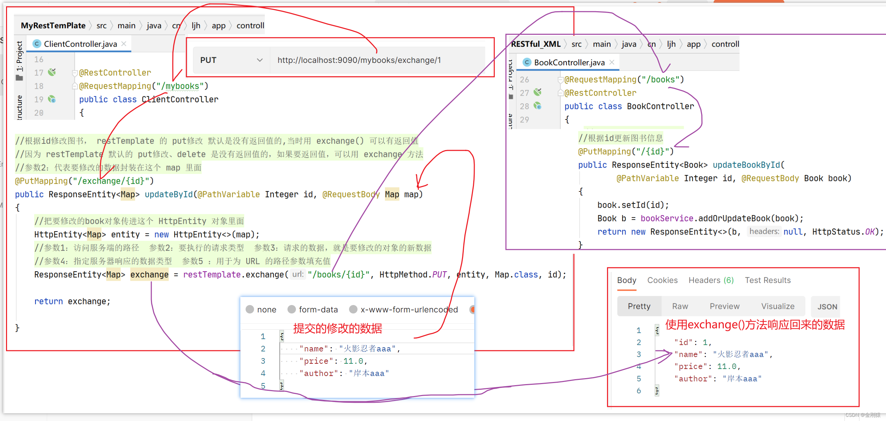Click the gutter bean icon on line 17
Image resolution: width=886 pixels, height=421 pixels.
pos(52,72)
